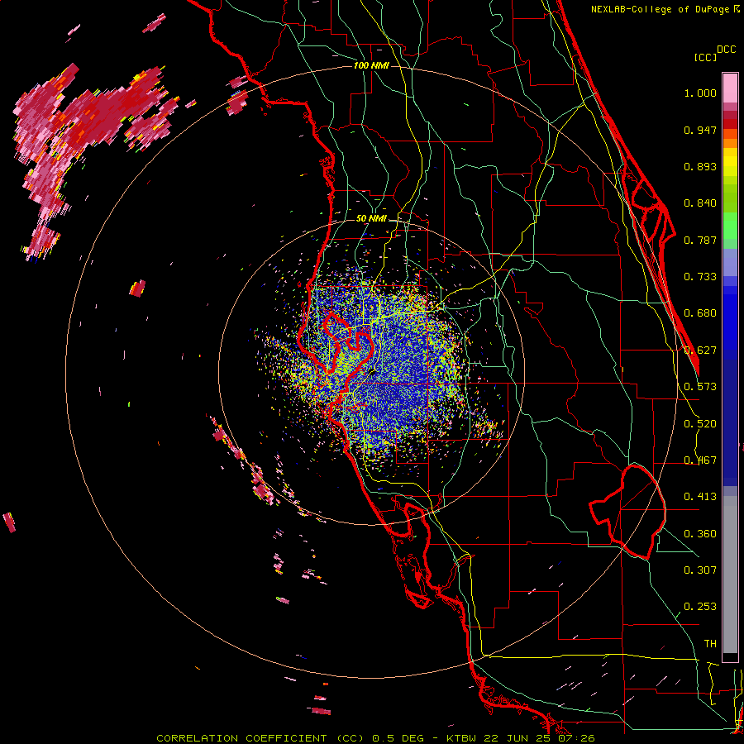Select the 1.000 scale value
This screenshot has height=744, width=744.
coord(700,93)
